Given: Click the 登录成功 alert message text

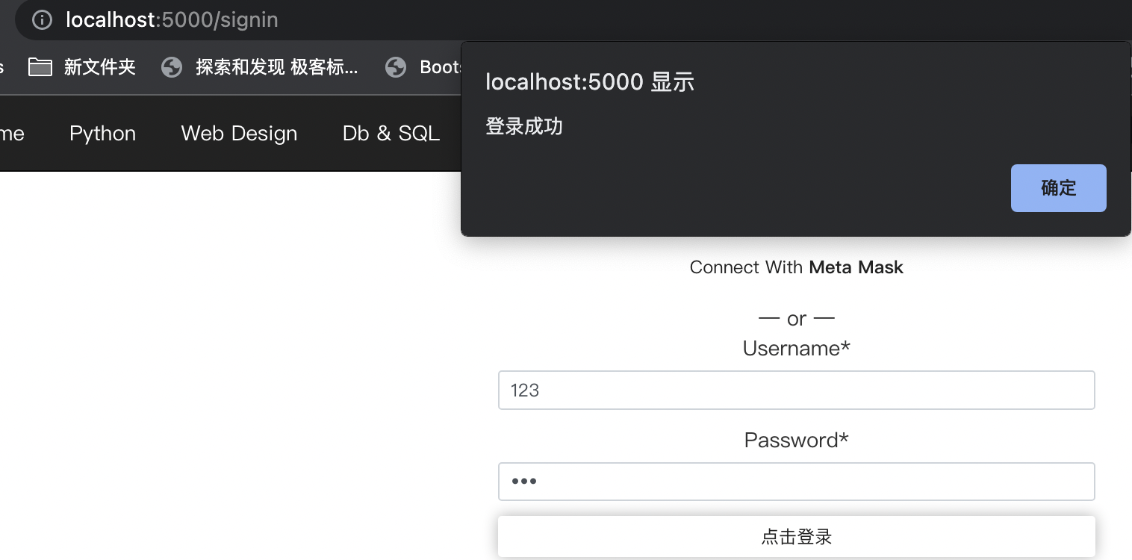Looking at the screenshot, I should click(524, 126).
